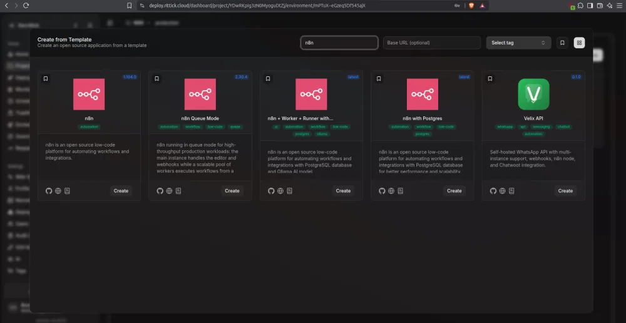Open docs icon for n8n + Worker + Runner

(289, 191)
